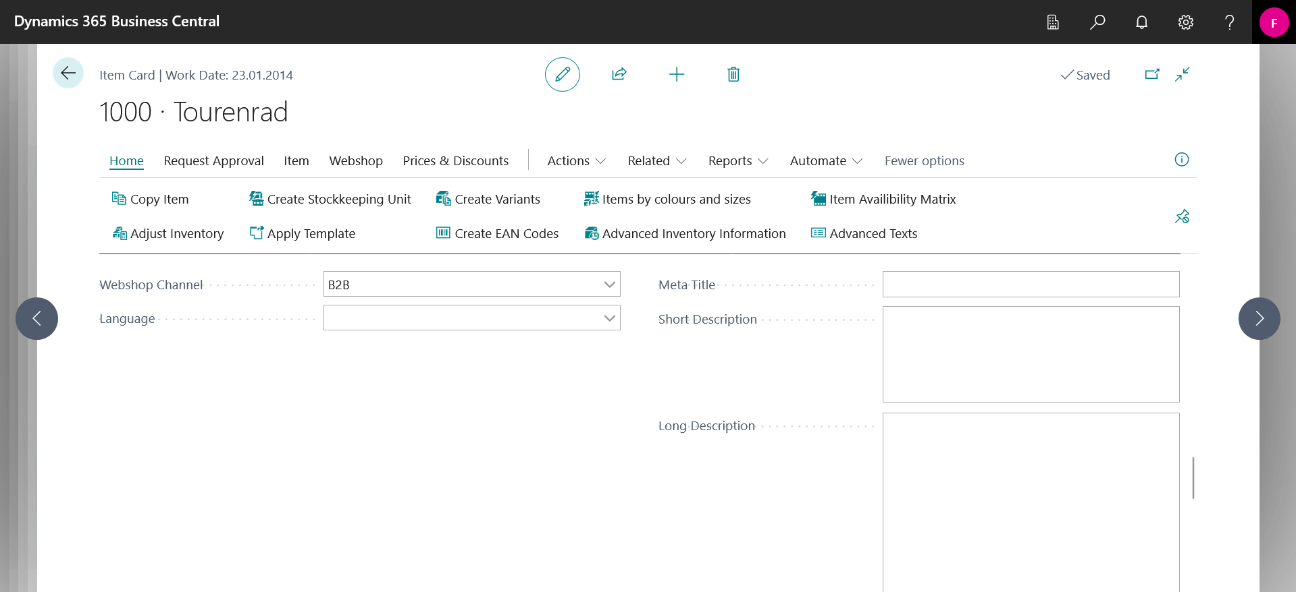Collapse page with shrink arrows icon

pos(1182,74)
